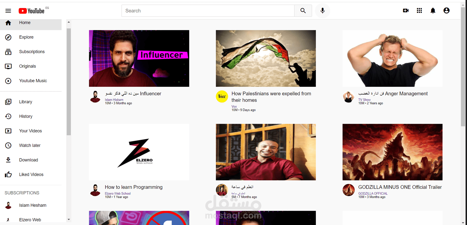This screenshot has width=467, height=225.
Task: Click the Subscriptions stack icon
Action: (x=8, y=52)
